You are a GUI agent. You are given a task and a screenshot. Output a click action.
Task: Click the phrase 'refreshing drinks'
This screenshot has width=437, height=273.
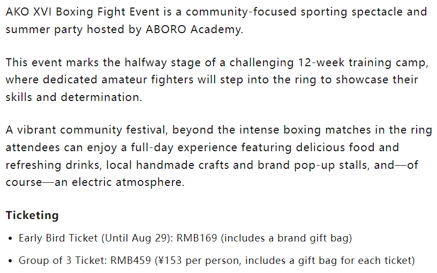pos(52,165)
